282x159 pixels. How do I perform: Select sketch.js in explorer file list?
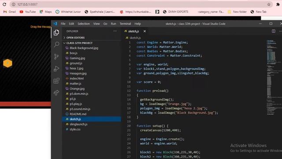tap(92, 119)
